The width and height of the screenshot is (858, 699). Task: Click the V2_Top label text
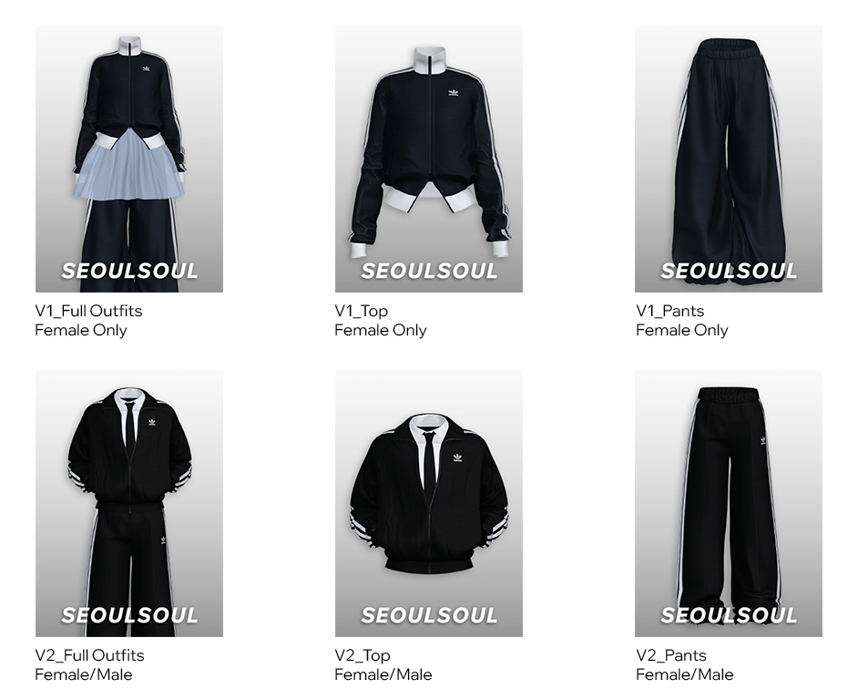[363, 655]
